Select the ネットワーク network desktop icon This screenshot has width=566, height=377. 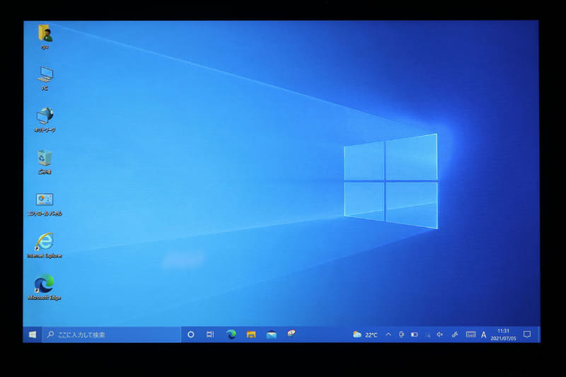45,120
